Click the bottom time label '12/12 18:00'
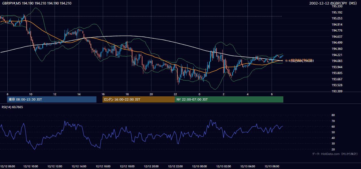The height and width of the screenshot is (169, 361). (127, 166)
